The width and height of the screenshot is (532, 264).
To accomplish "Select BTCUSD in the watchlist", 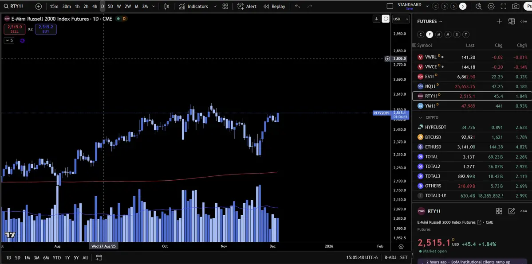I will [472, 137].
